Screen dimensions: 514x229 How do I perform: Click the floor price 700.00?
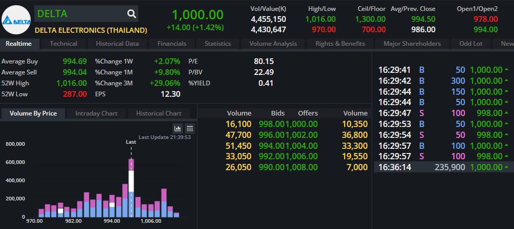pyautogui.click(x=374, y=30)
